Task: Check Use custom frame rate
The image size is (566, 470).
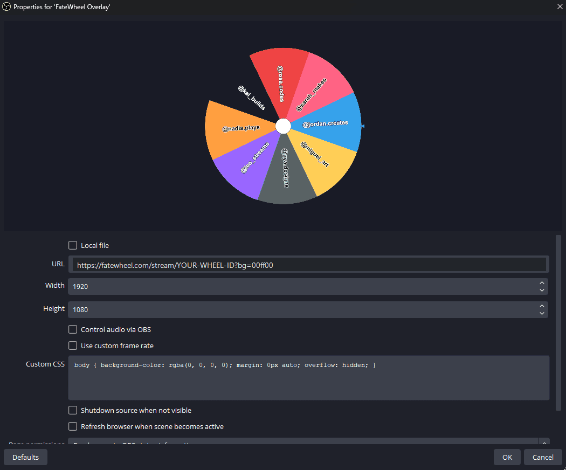Action: pyautogui.click(x=73, y=346)
